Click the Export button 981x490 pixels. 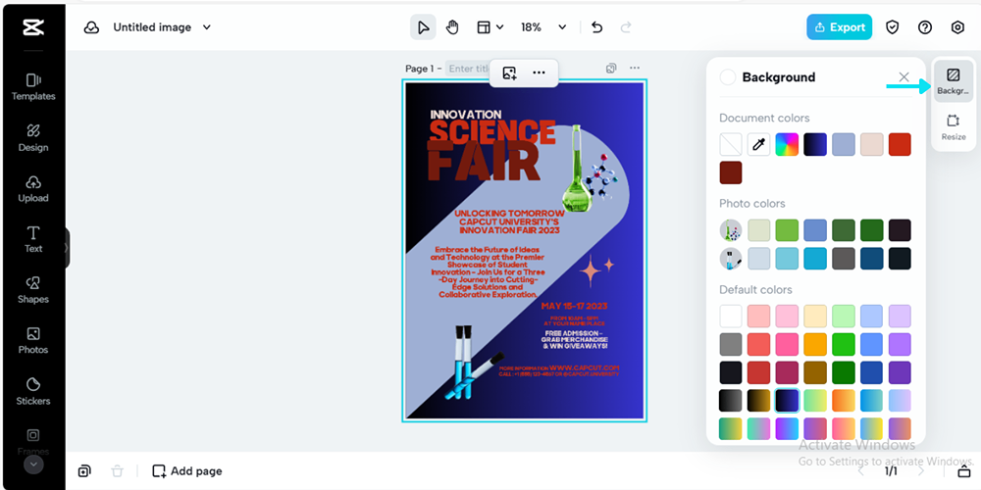(839, 27)
